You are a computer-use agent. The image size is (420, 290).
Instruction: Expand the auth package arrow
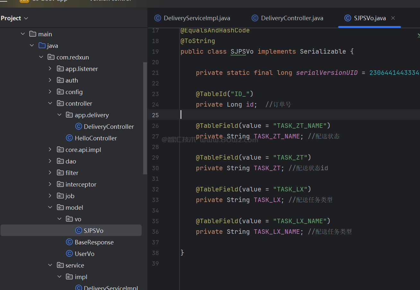[x=50, y=80]
